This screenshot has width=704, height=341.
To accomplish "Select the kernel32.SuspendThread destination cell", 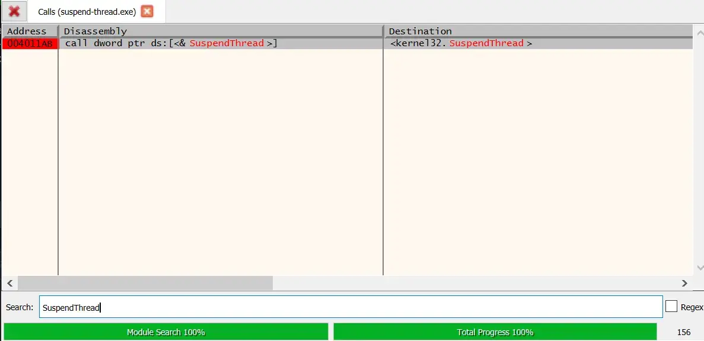I will click(539, 43).
